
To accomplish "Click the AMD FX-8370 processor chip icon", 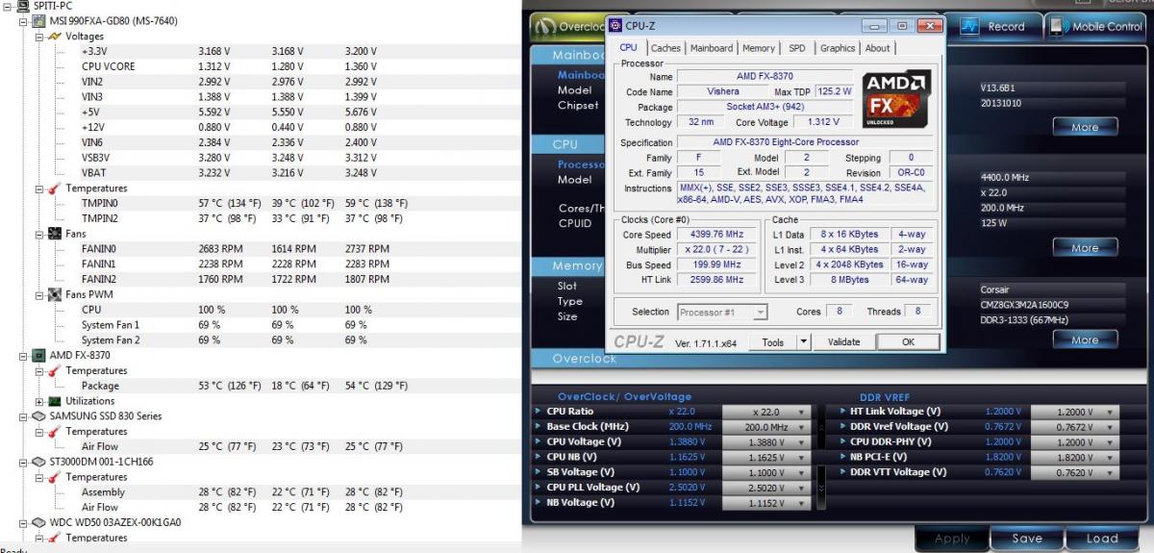I will 39,355.
